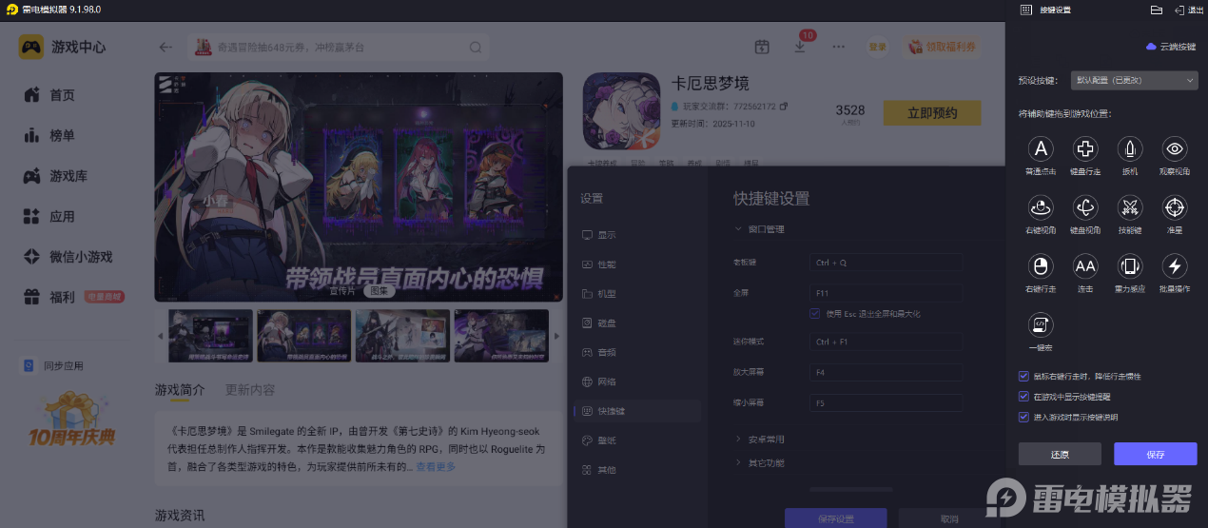Click the 老板键 shortcut field Ctrl + Q
This screenshot has width=1208, height=528.
[x=886, y=262]
